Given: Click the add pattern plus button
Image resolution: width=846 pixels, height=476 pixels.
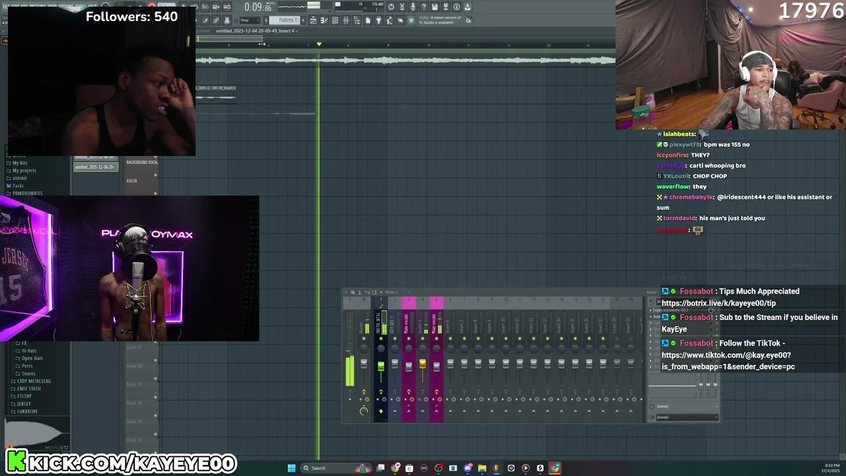Looking at the screenshot, I should (303, 20).
